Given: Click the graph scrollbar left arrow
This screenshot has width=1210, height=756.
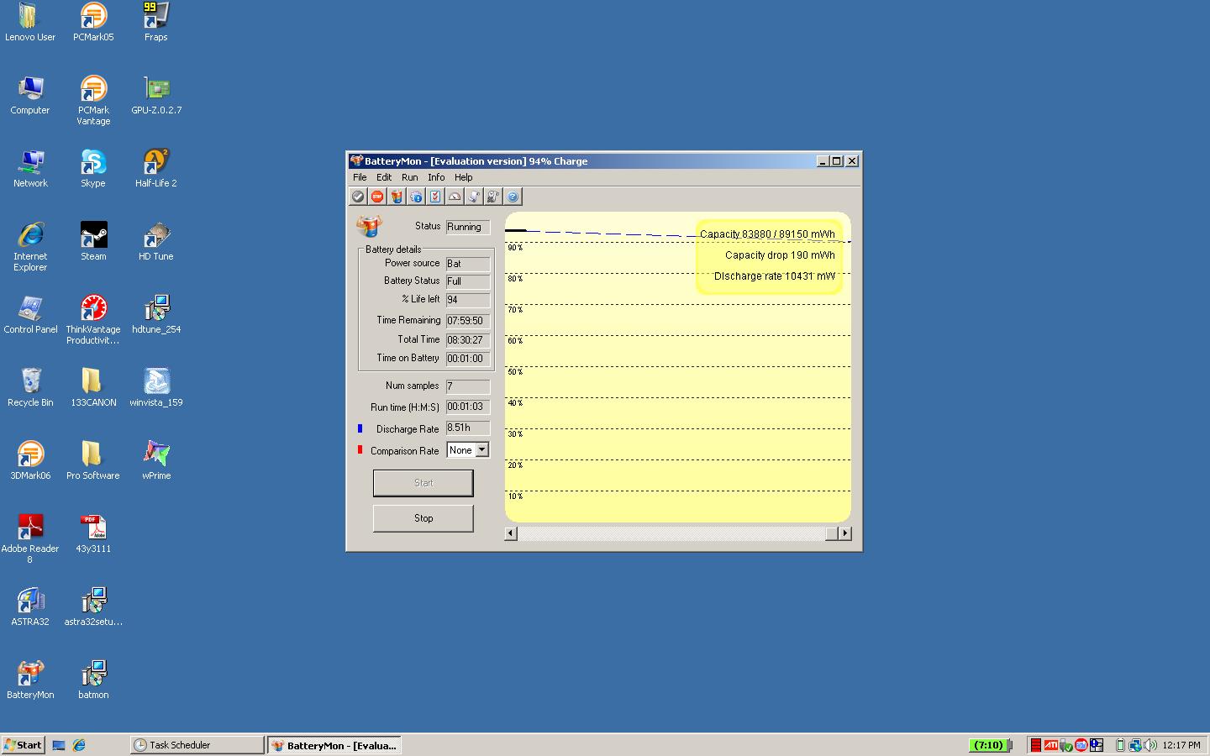Looking at the screenshot, I should pyautogui.click(x=511, y=533).
